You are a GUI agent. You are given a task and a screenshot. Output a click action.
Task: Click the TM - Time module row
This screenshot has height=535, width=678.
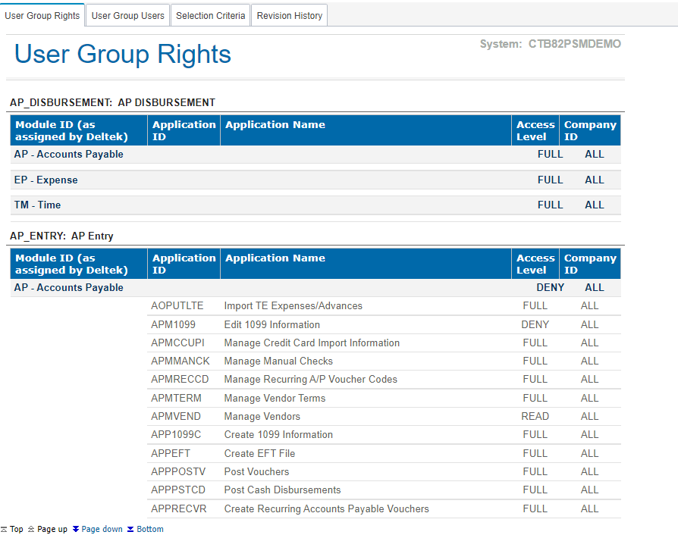(37, 205)
